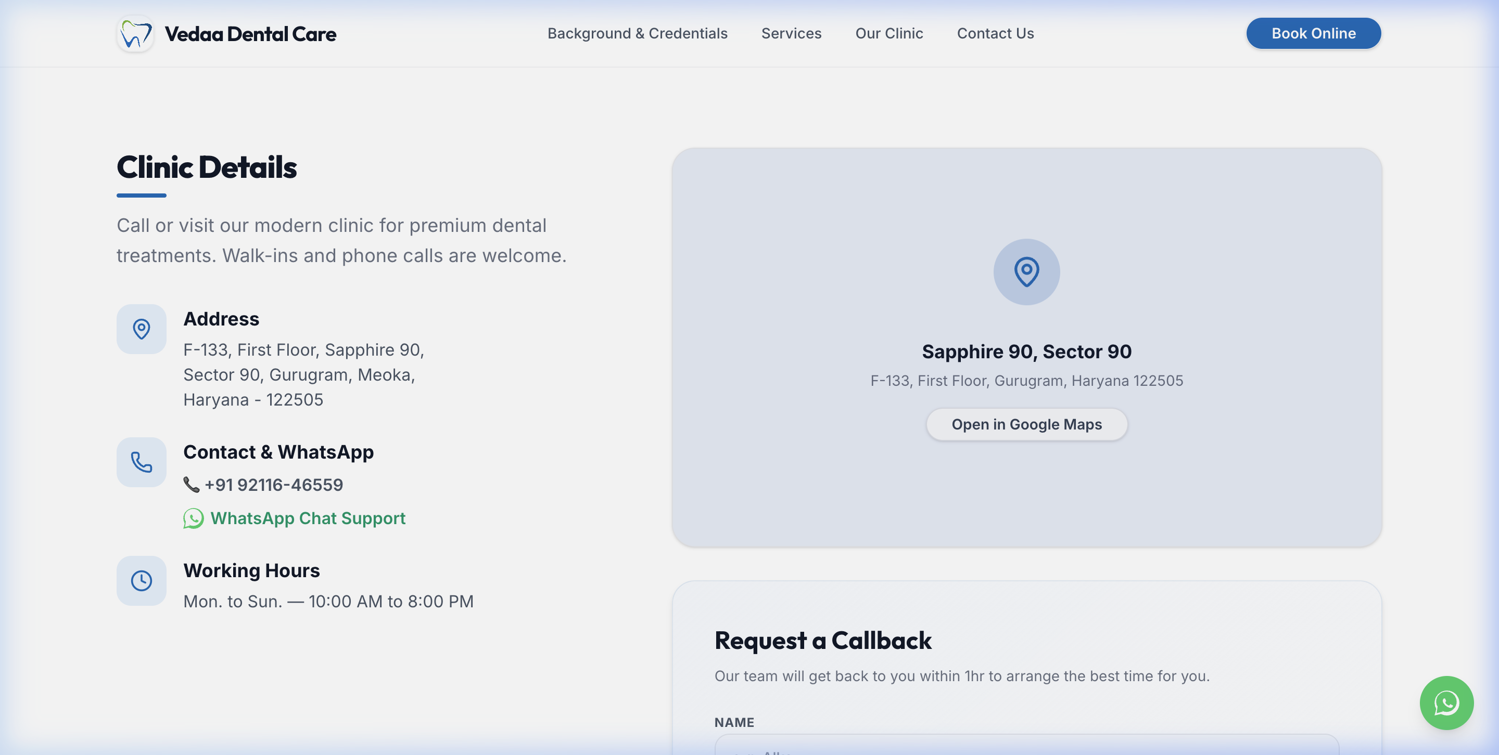This screenshot has width=1499, height=755.
Task: Click the WhatsApp icon beside Chat Support
Action: (193, 518)
